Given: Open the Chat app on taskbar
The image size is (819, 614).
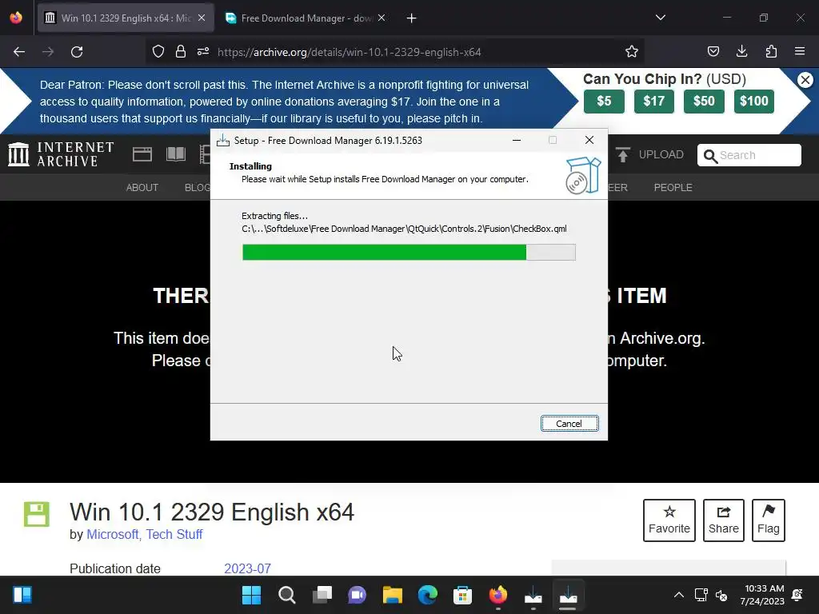Looking at the screenshot, I should tap(358, 595).
